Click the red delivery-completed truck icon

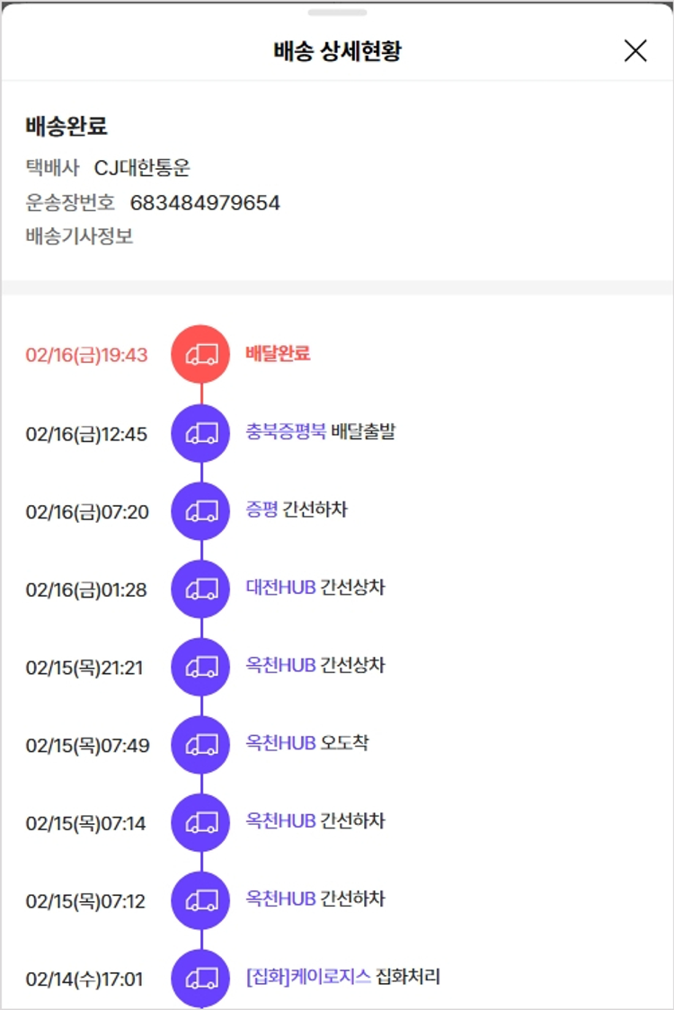tap(201, 355)
